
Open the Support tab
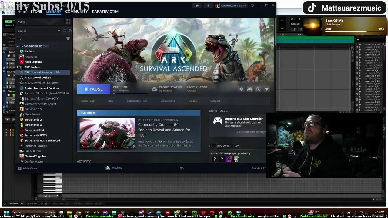215,101
